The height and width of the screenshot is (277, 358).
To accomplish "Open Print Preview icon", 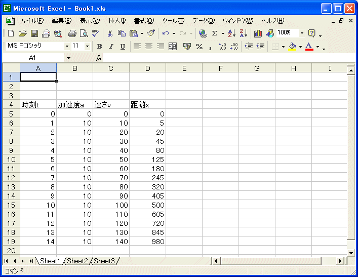I will point(84,33).
